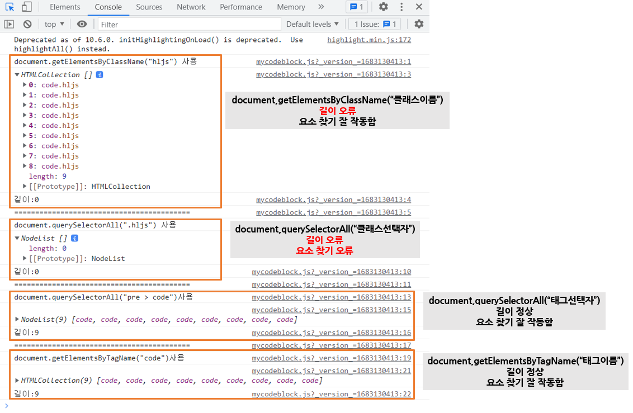The height and width of the screenshot is (413, 633).
Task: Open the DevTools three-dot menu
Action: click(401, 7)
